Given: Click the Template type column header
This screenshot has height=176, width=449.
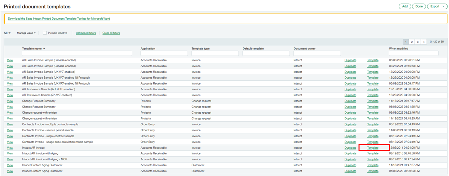Looking at the screenshot, I should click(200, 49).
